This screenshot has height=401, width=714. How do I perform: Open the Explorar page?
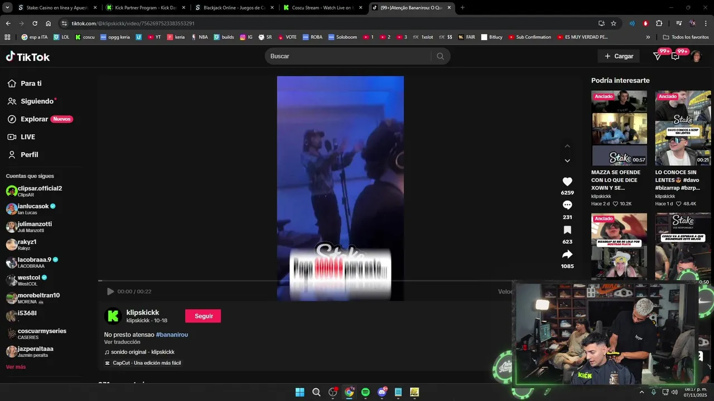[x=40, y=119]
